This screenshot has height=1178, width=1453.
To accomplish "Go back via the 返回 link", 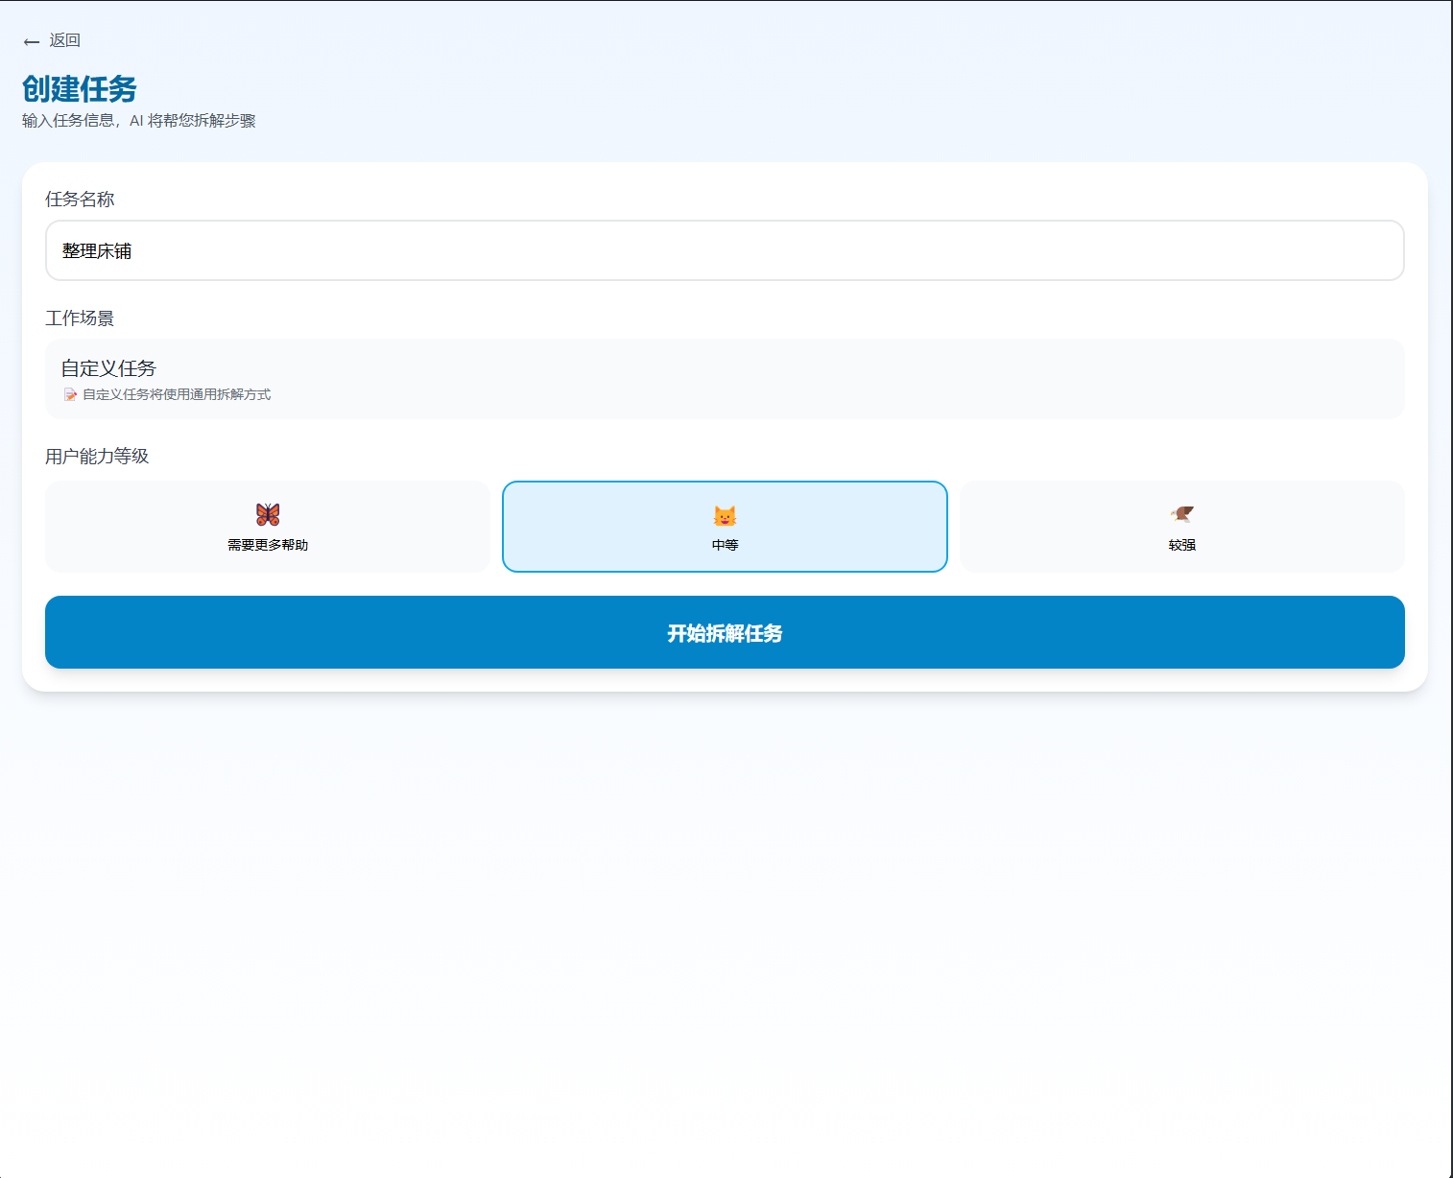I will 64,40.
